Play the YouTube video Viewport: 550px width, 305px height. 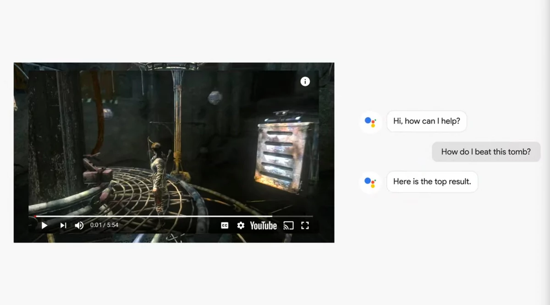click(44, 225)
